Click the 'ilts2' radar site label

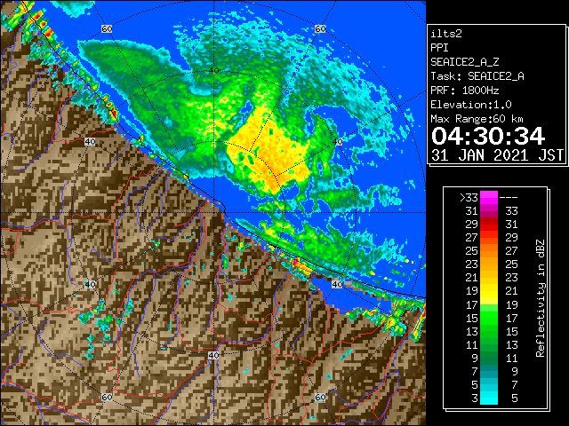click(x=446, y=34)
